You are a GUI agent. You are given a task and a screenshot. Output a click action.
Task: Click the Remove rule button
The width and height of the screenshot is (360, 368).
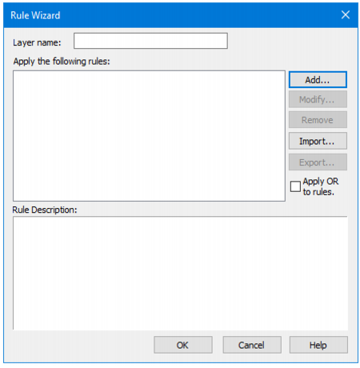(x=318, y=120)
